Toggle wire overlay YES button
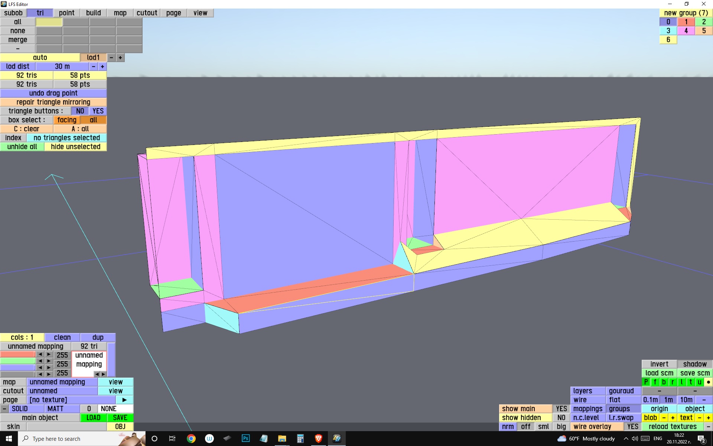This screenshot has height=446, width=713. point(632,427)
